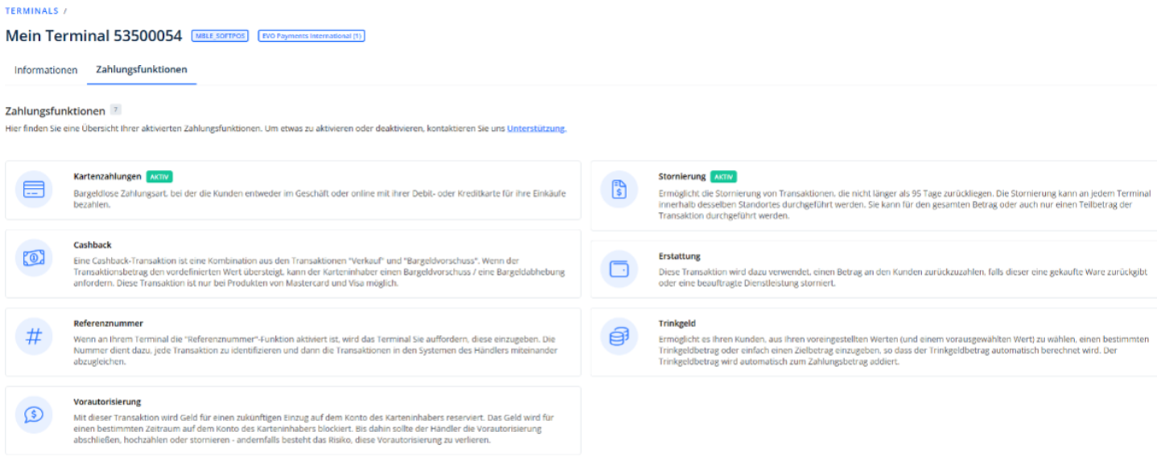Image resolution: width=1157 pixels, height=457 pixels.
Task: Click the EVO Payments International badge
Action: [x=311, y=36]
